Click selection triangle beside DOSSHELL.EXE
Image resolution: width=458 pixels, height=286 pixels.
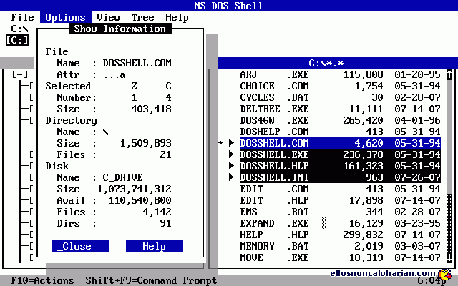[x=231, y=154]
